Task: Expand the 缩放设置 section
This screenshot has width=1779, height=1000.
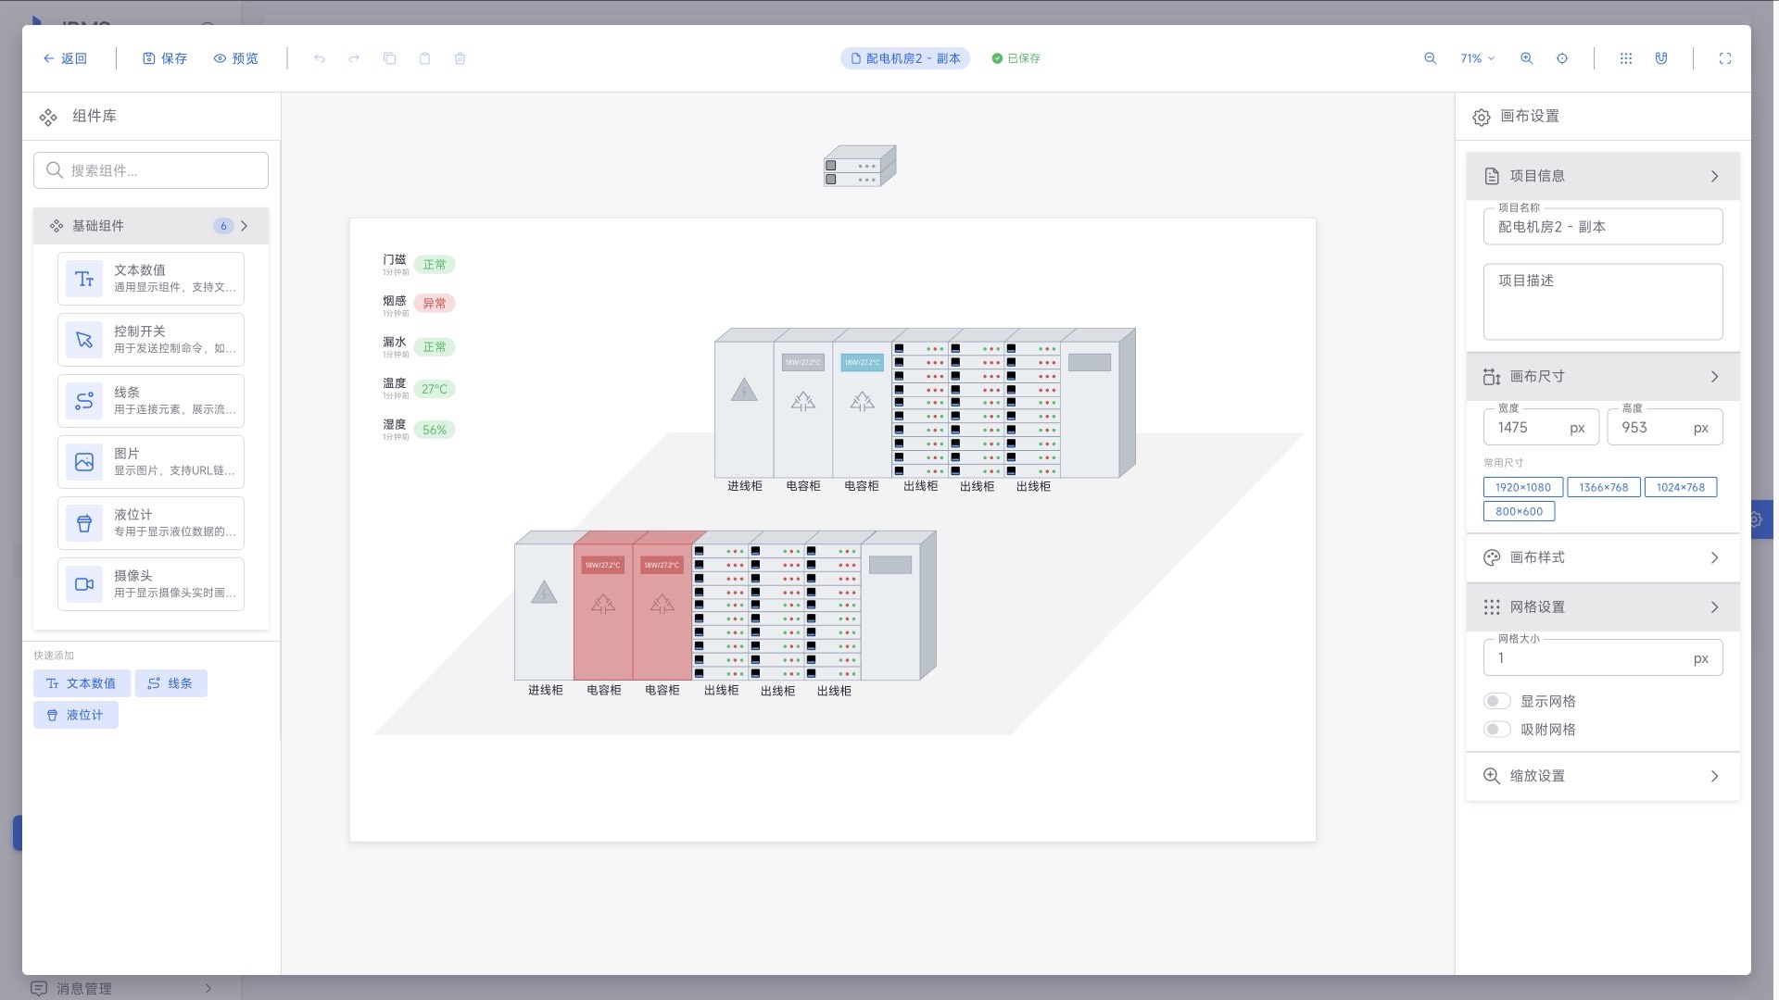Action: pos(1602,776)
